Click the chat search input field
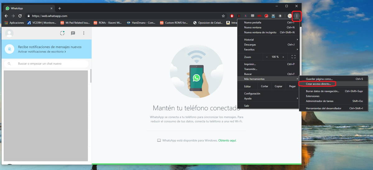The height and width of the screenshot is (170, 373). pyautogui.click(x=47, y=63)
